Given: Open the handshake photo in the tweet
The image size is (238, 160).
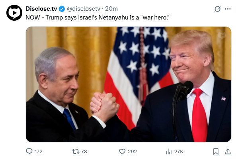Looking at the screenshot, I should [x=129, y=84].
